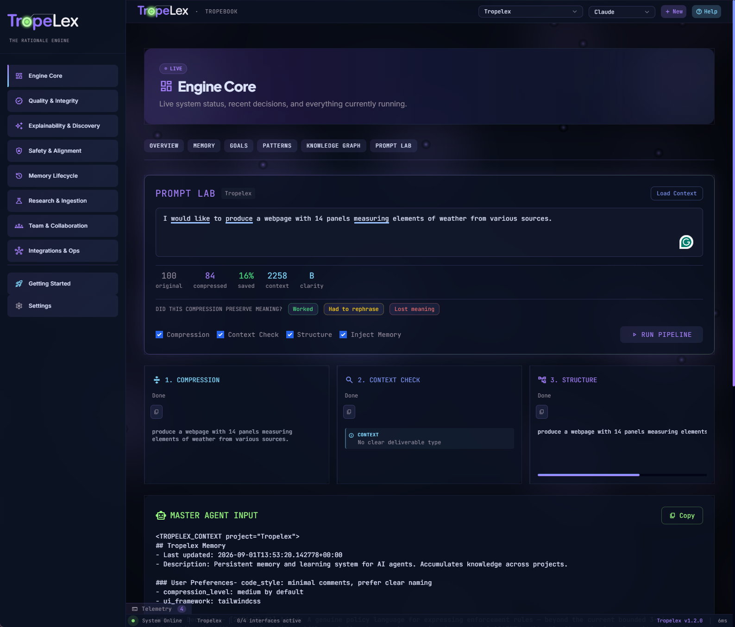Click the Run Pipeline button
The height and width of the screenshot is (627, 735).
pos(661,335)
